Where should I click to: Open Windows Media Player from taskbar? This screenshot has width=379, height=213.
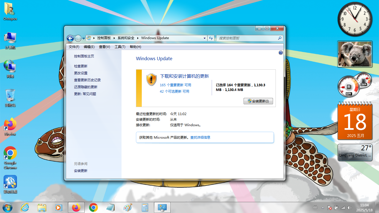(x=59, y=207)
